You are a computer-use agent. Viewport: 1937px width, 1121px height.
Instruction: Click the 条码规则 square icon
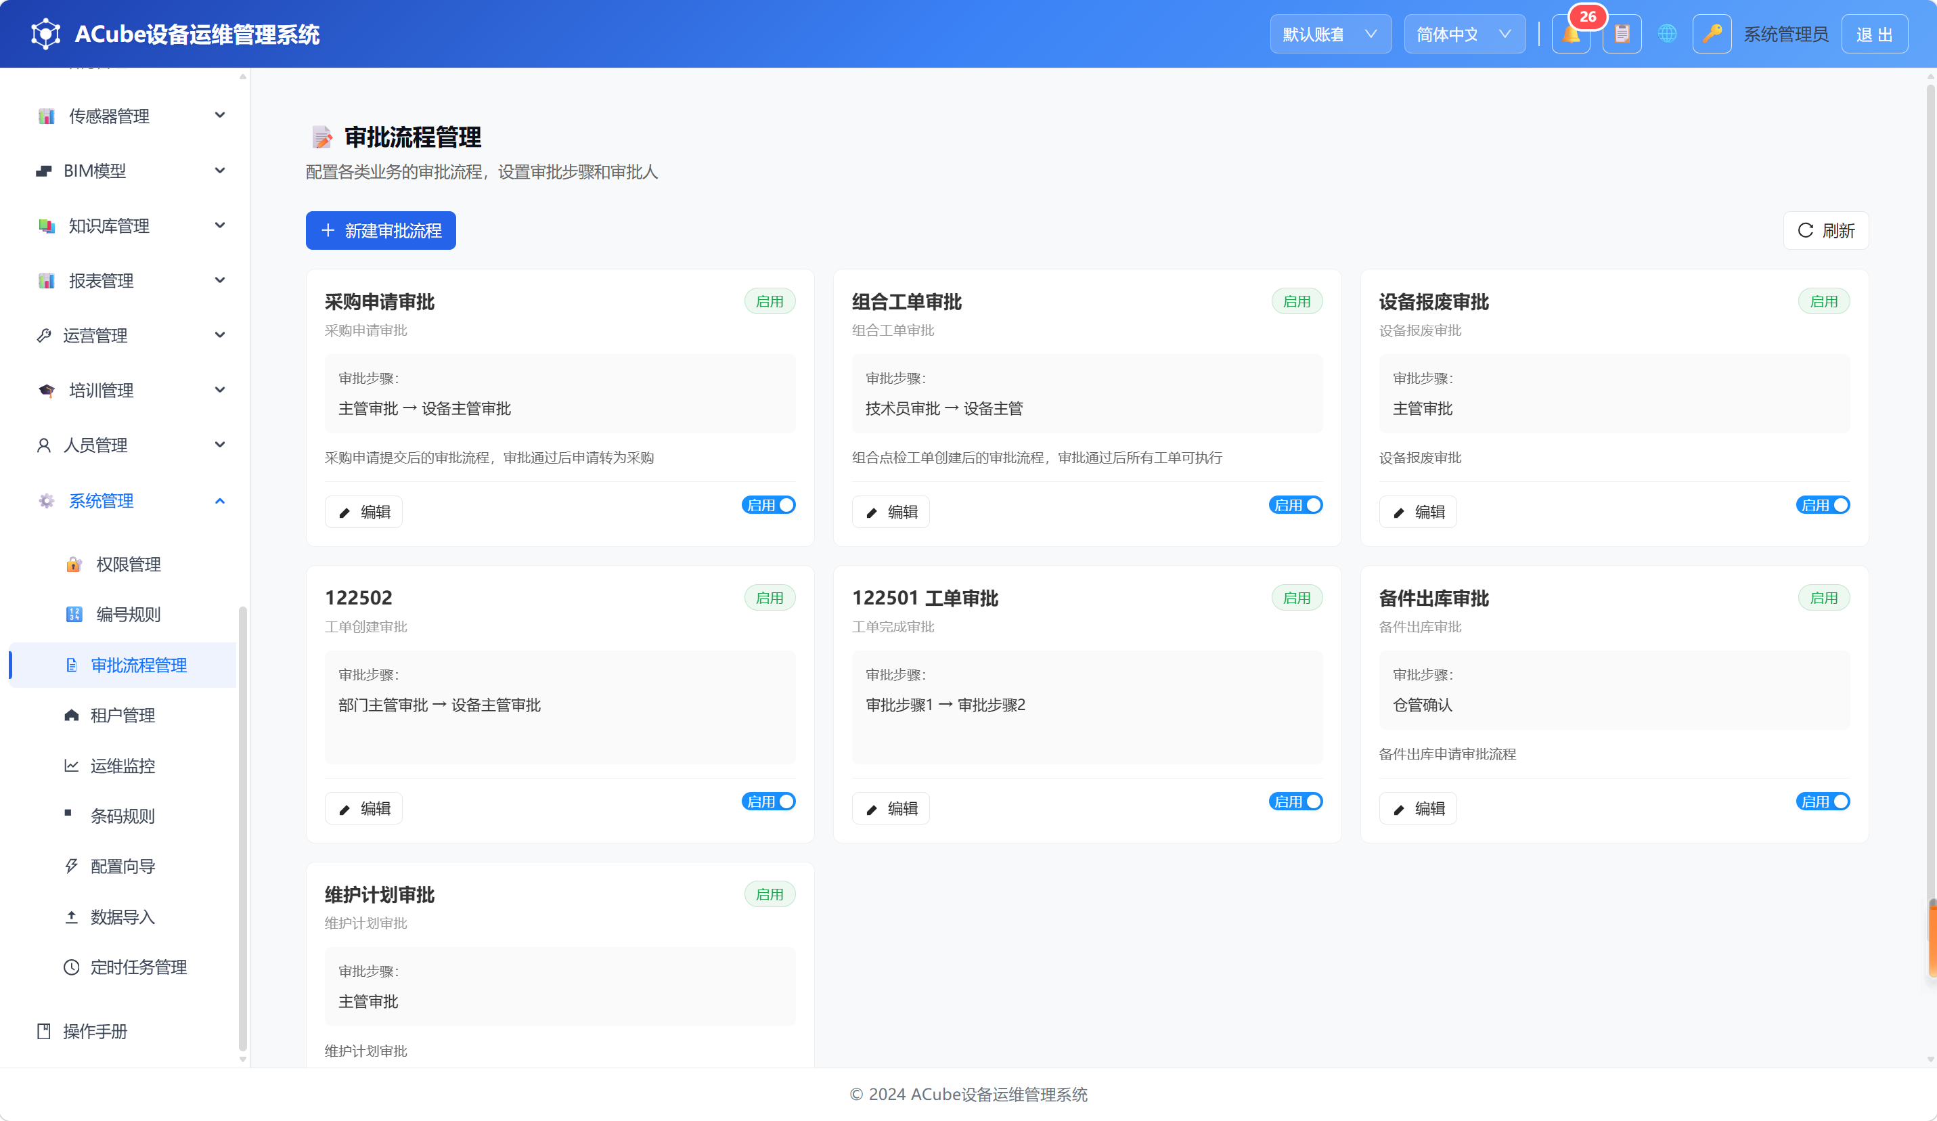coord(68,813)
